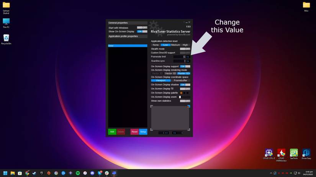Click the Framerate limit value field
The width and height of the screenshot is (316, 177).
(x=180, y=57)
